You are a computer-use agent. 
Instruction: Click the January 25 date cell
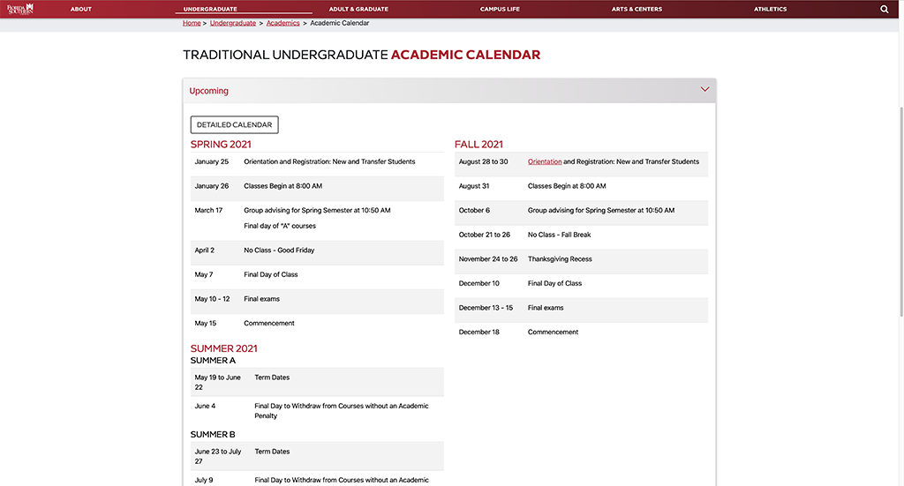pyautogui.click(x=212, y=161)
